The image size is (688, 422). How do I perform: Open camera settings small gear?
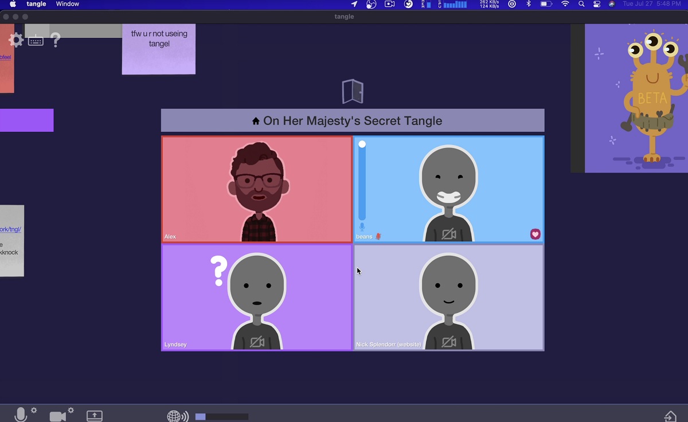tap(71, 410)
